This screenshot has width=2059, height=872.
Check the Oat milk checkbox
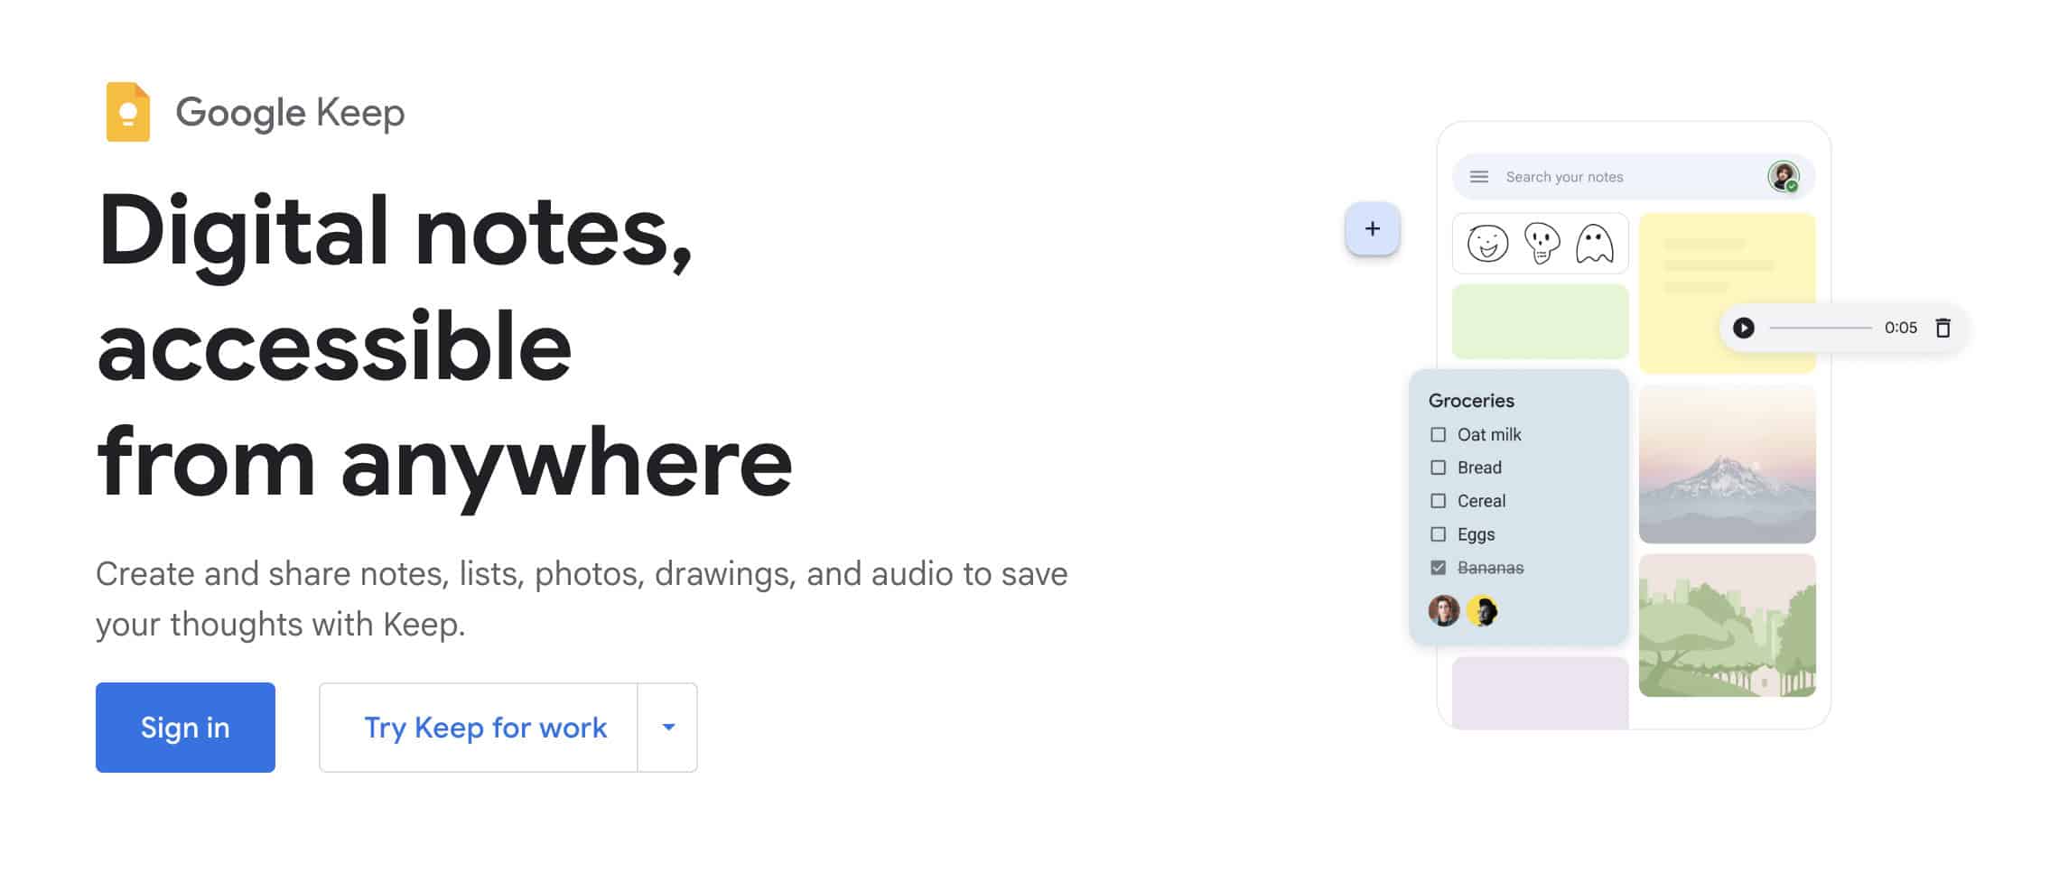(1439, 435)
